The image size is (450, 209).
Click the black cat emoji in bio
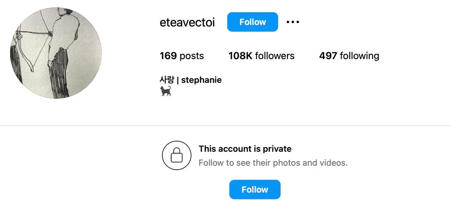point(165,91)
